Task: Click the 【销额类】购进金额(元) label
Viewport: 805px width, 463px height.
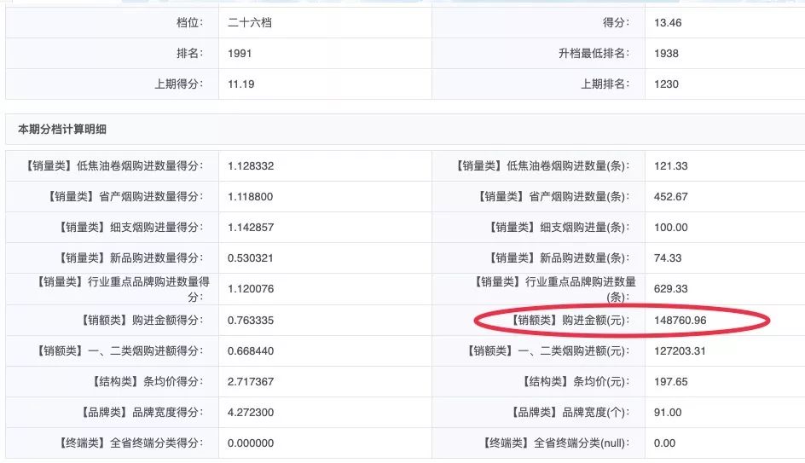Action: tap(568, 321)
